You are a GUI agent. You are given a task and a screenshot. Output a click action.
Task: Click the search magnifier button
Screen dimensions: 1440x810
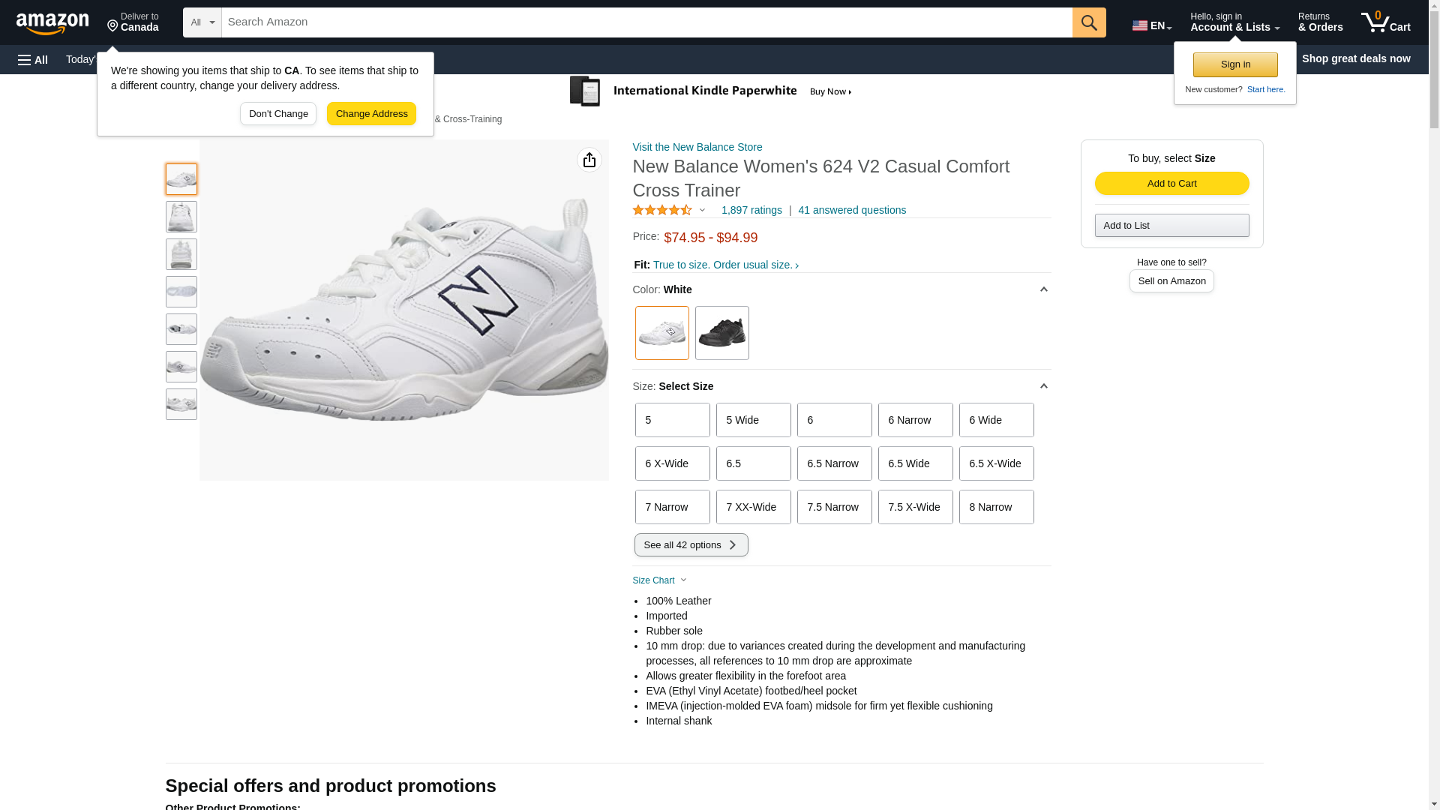pos(1088,22)
